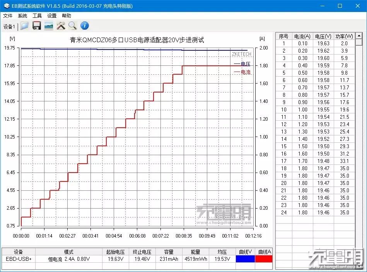
Task: Select row 8 power value 15.7
Action: click(344, 95)
